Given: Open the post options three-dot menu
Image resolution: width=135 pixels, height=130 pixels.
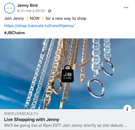Looking at the screenshot, I should pos(126,8).
